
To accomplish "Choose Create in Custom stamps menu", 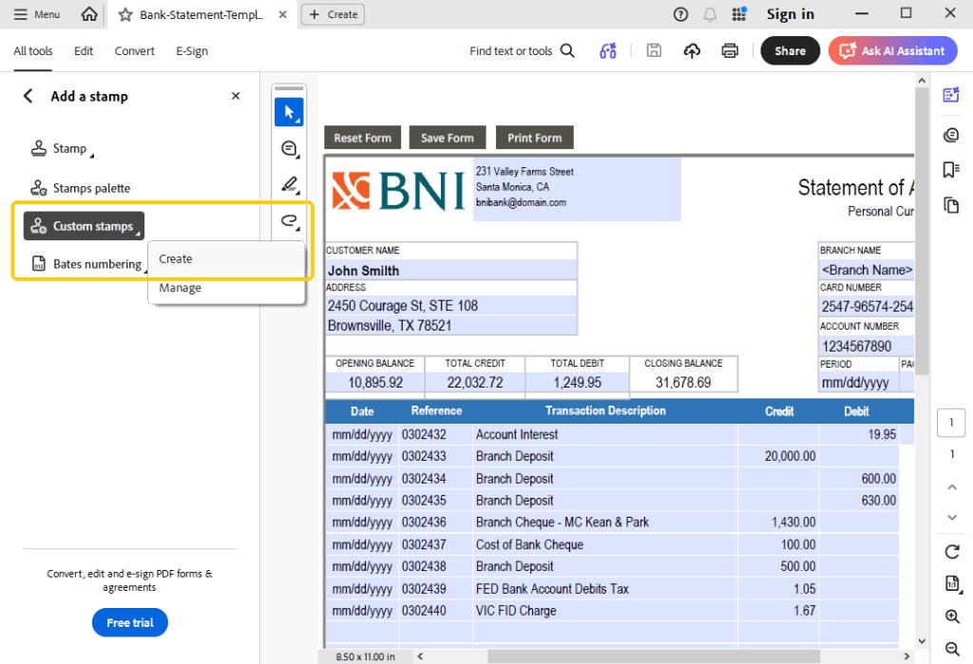I will [x=226, y=258].
